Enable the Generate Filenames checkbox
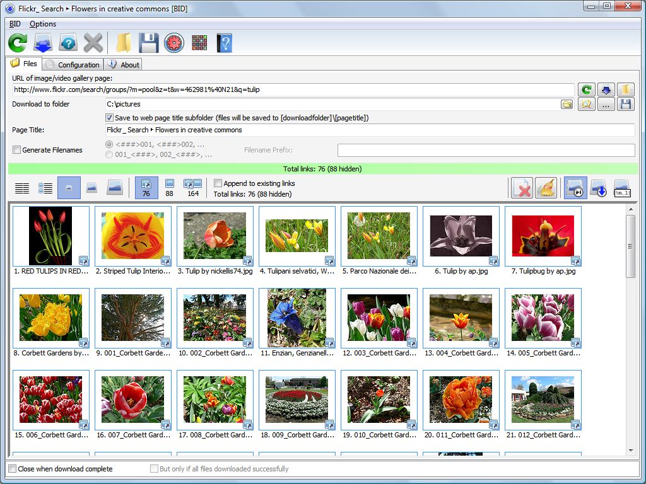This screenshot has height=484, width=646. [x=16, y=150]
